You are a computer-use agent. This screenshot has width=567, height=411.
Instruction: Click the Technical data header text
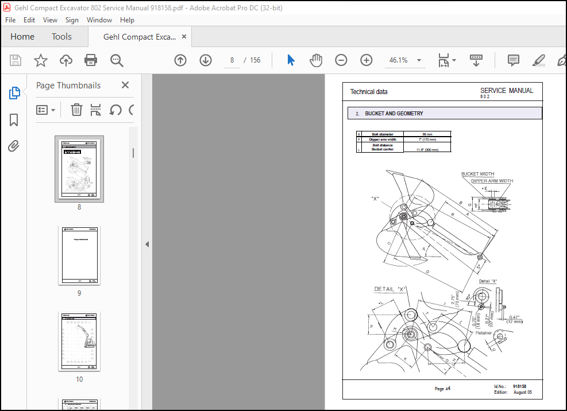(x=368, y=92)
